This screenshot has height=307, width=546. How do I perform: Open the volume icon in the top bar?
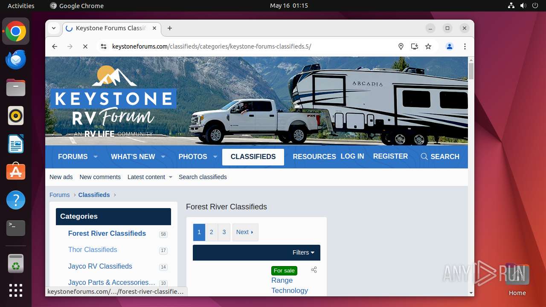click(x=523, y=6)
